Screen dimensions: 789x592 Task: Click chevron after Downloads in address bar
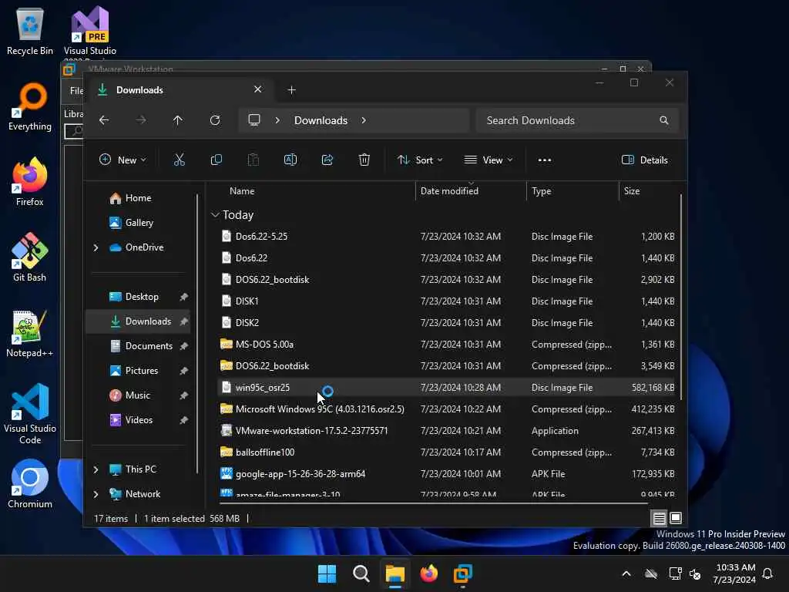tap(364, 120)
